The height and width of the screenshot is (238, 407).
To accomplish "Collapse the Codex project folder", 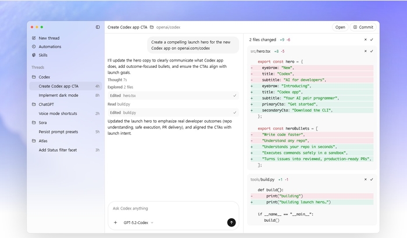I will (x=34, y=77).
